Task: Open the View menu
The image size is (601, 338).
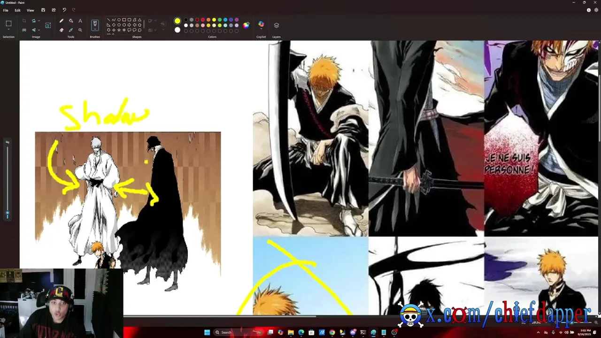Action: tap(30, 10)
